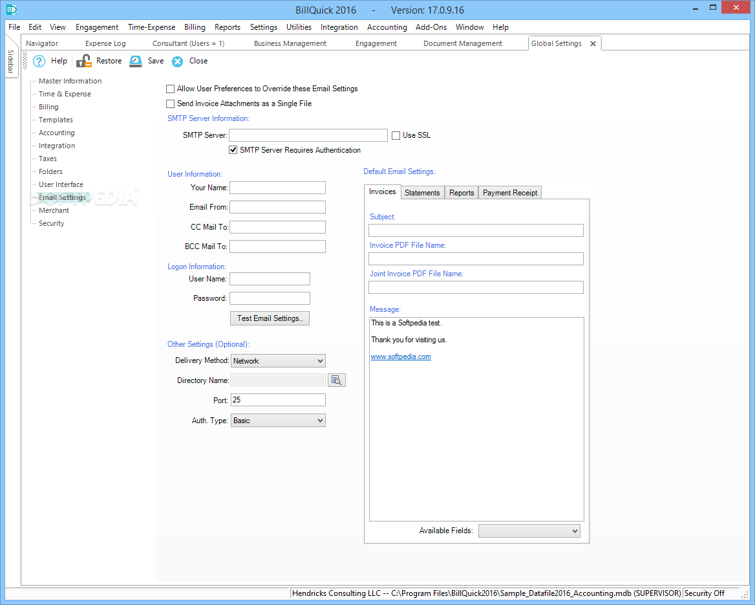
Task: Select the Payment Receipt email tab
Action: (x=510, y=193)
